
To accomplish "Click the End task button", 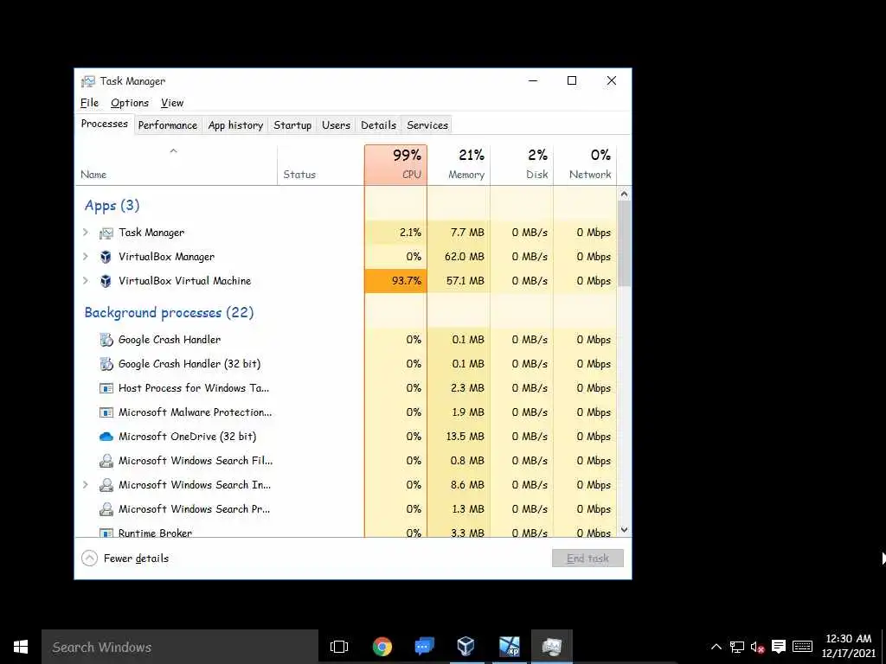I will 587,559.
